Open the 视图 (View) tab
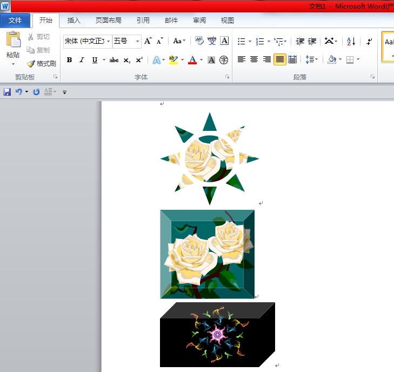 227,21
